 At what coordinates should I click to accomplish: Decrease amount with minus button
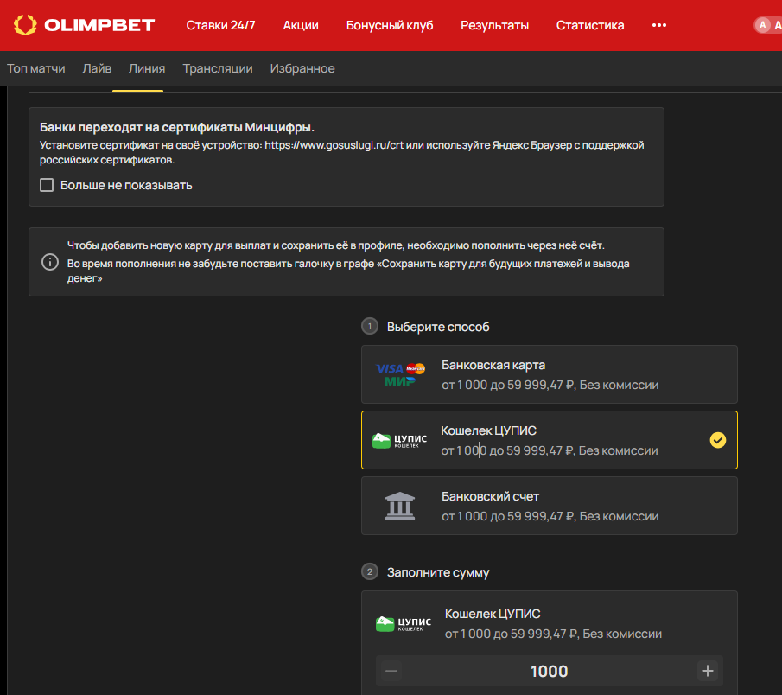[391, 671]
